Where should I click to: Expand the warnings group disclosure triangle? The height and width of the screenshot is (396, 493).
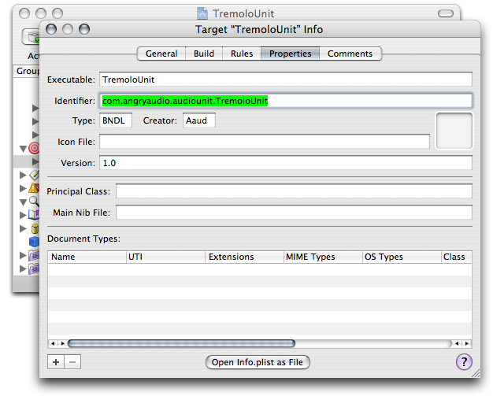[x=23, y=188]
